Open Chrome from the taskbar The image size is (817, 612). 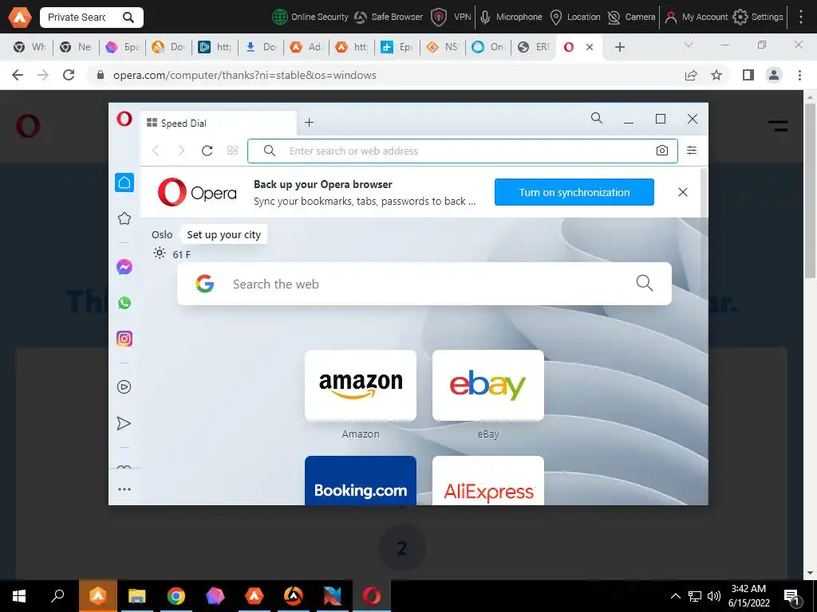pyautogui.click(x=176, y=596)
